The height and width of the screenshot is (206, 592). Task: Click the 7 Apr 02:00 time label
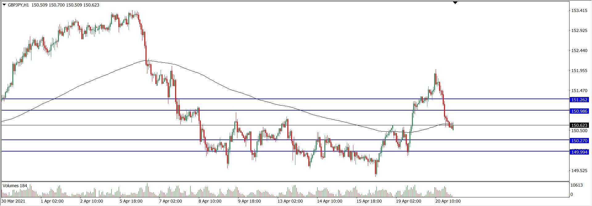coord(170,201)
